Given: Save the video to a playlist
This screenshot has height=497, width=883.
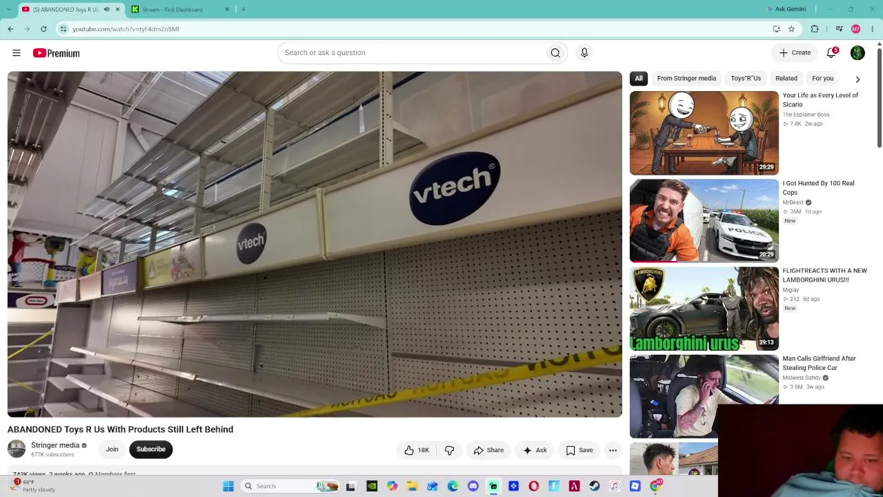Looking at the screenshot, I should [579, 450].
